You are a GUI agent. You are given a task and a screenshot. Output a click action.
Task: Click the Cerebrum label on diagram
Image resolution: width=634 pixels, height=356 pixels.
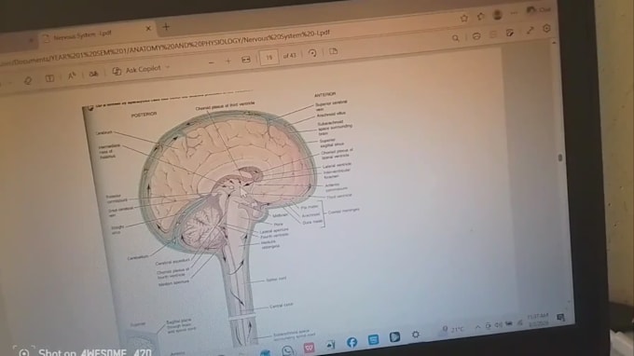tap(104, 132)
